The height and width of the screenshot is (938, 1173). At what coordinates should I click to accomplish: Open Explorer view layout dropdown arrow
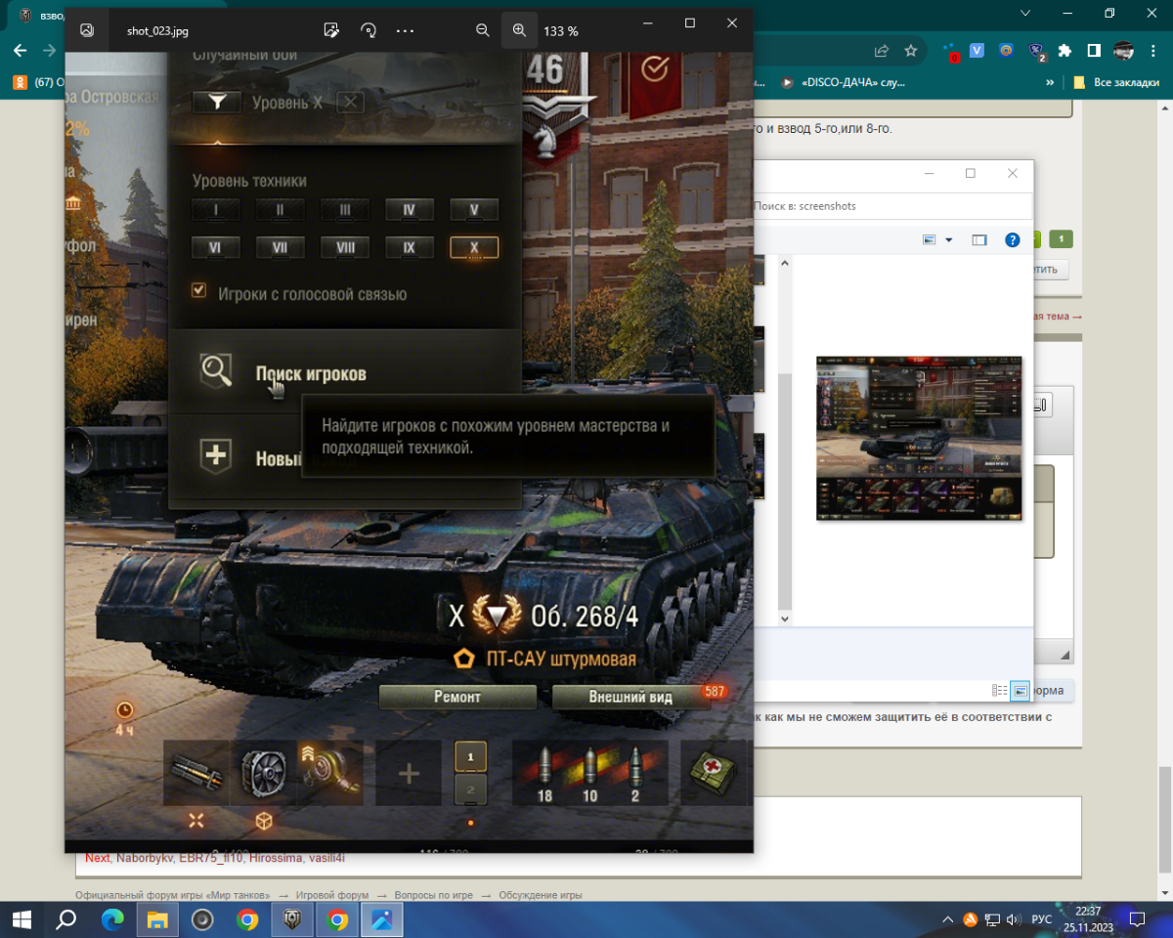tap(948, 240)
